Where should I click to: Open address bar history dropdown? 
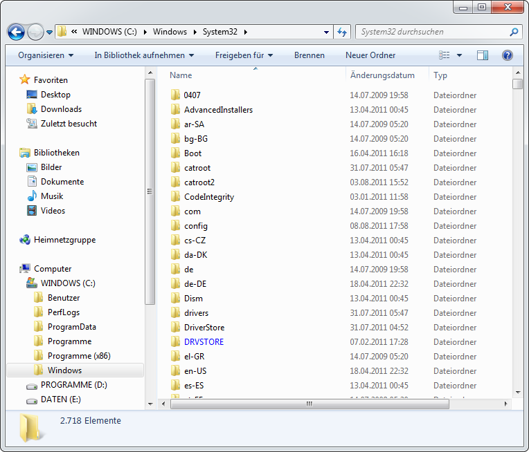tap(326, 32)
